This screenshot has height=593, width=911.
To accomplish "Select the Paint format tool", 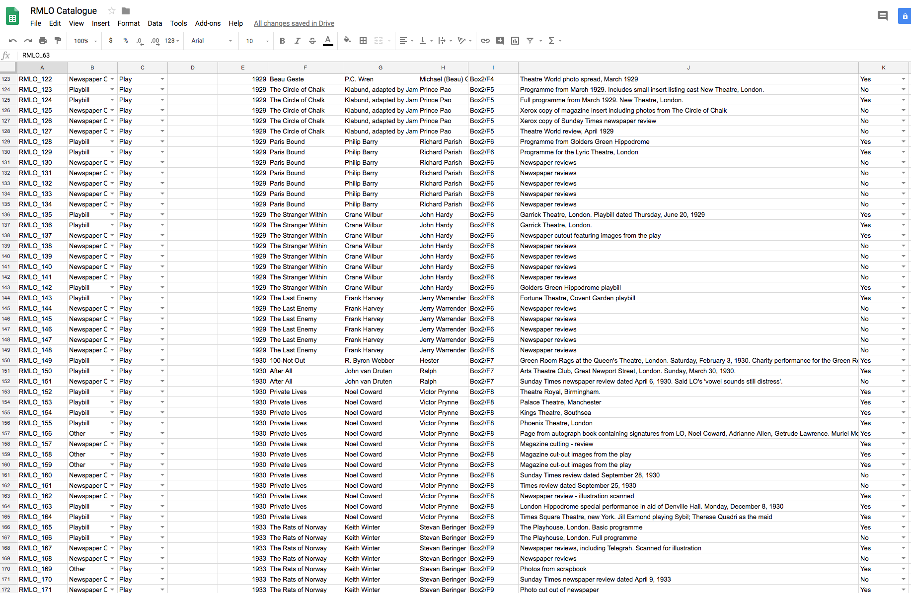I will coord(58,41).
